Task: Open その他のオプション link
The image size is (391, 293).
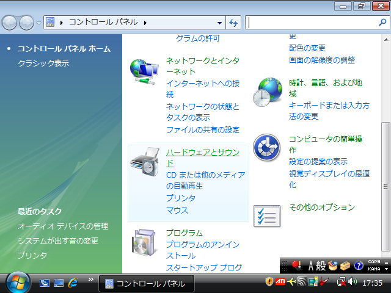Action: pos(322,208)
